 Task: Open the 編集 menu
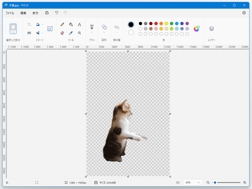tap(23, 13)
